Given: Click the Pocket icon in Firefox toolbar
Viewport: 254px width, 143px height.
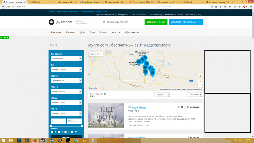Looking at the screenshot, I should (x=235, y=7).
